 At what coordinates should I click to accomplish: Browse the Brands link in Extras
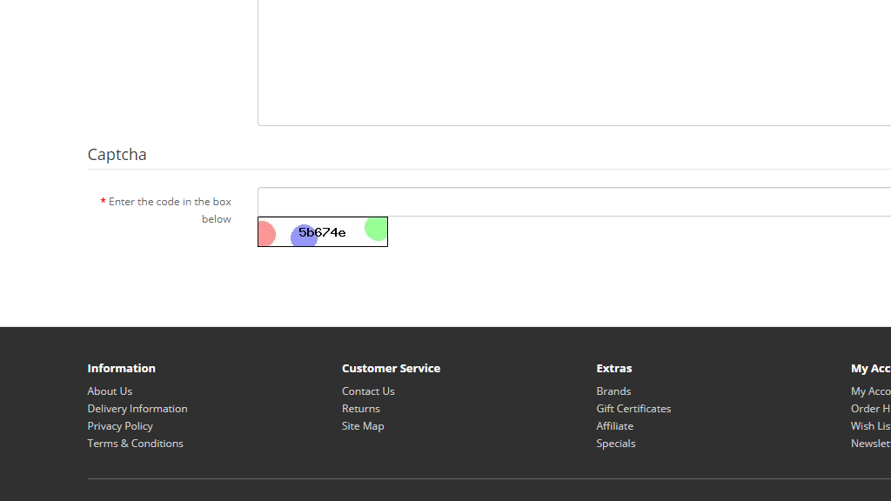(x=613, y=391)
